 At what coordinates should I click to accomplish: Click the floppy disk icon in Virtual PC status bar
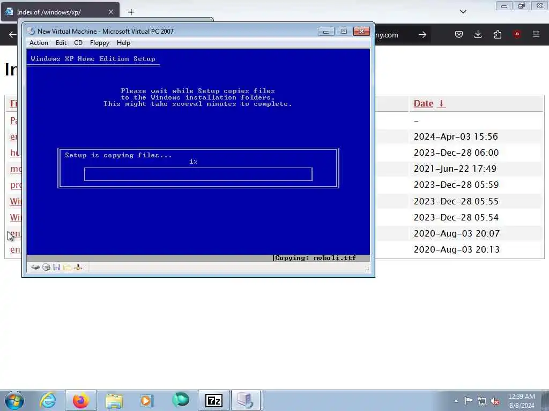[x=57, y=268]
